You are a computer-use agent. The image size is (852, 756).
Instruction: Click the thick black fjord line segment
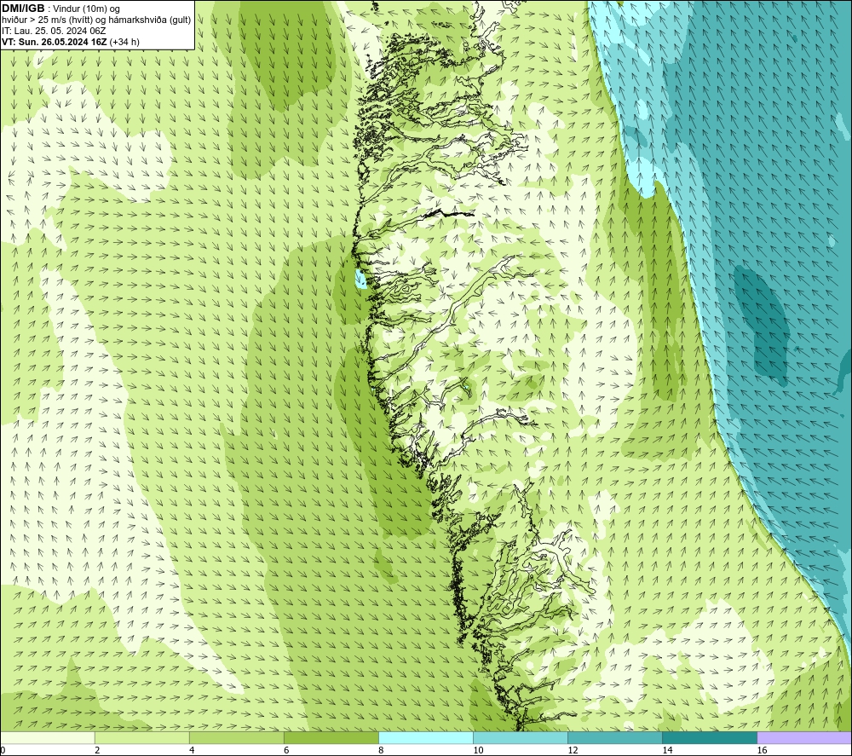(x=451, y=213)
